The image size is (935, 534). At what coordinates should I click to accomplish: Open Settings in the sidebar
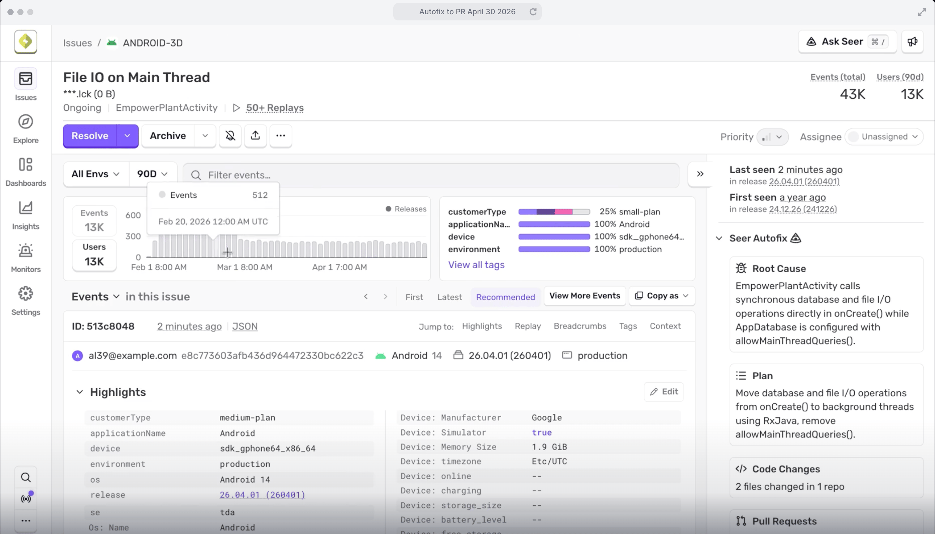[26, 301]
